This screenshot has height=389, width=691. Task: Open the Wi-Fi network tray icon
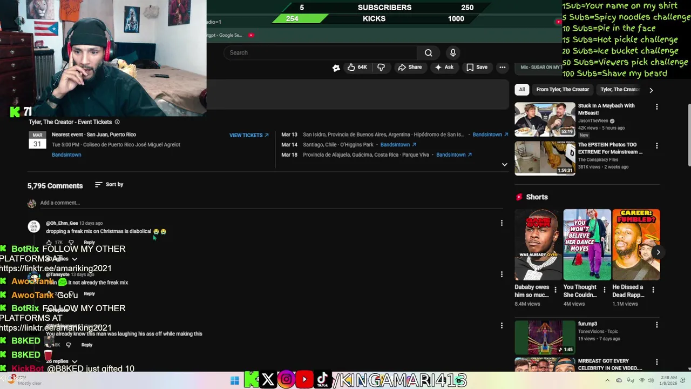[x=642, y=380]
